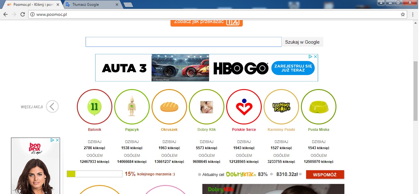
Task: Click the Pusta Miska bowl icon
Action: (318, 107)
